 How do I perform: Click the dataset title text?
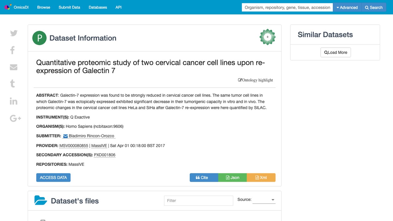[x=150, y=67]
